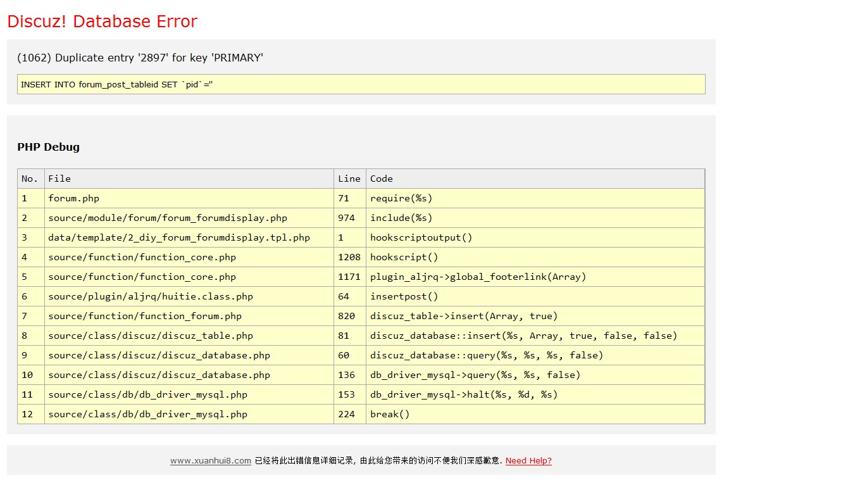Click the 'Code' column header
Viewport: 848px width, 504px height.
click(x=535, y=179)
